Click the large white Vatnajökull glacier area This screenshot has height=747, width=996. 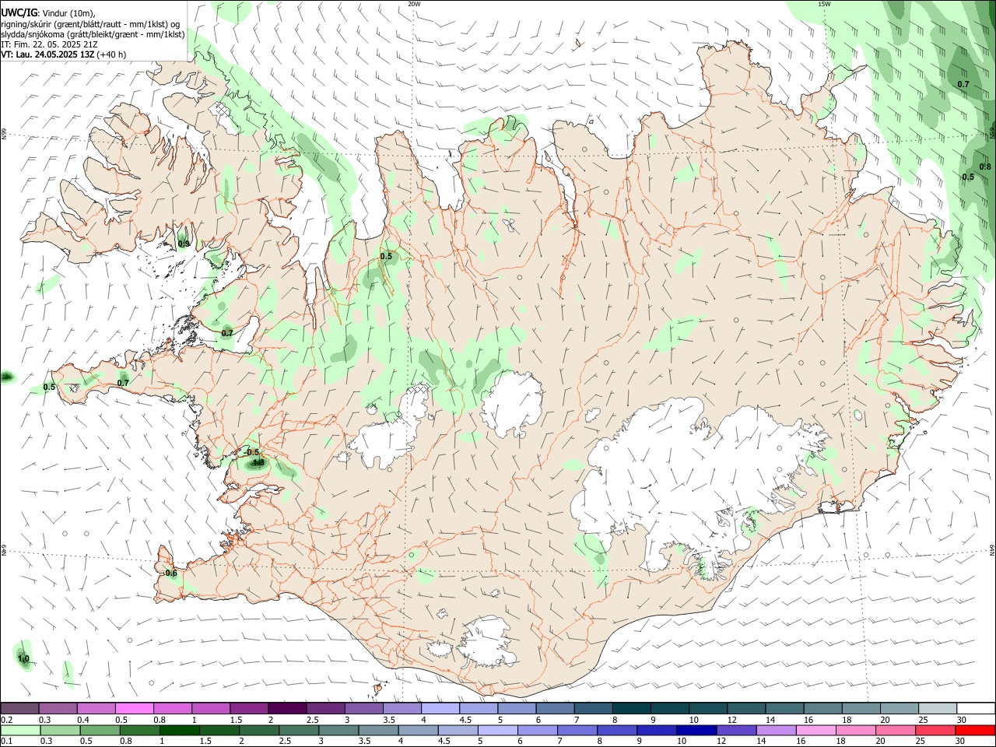pyautogui.click(x=685, y=475)
